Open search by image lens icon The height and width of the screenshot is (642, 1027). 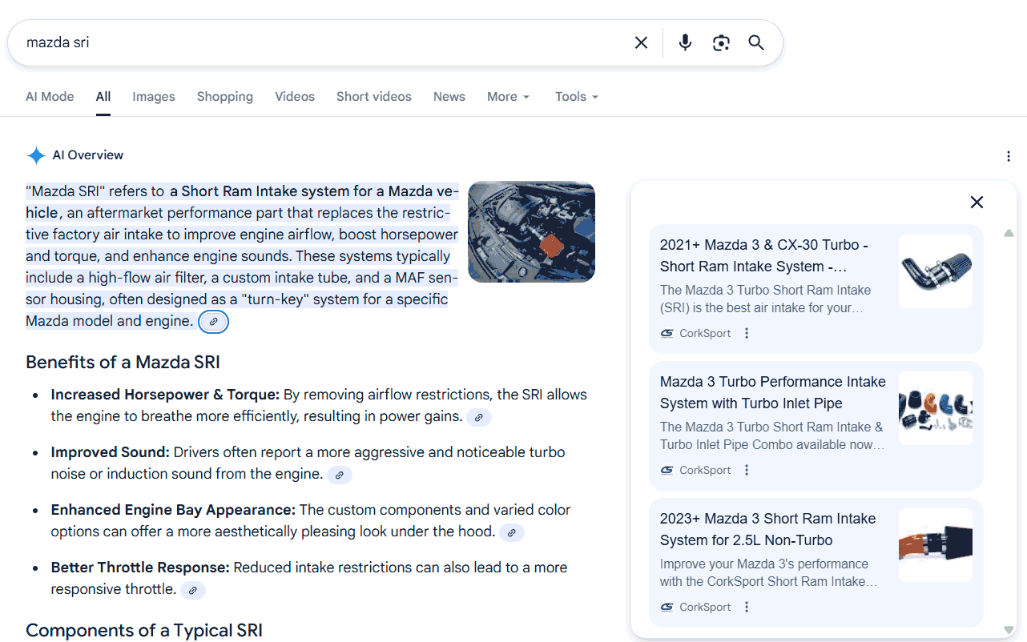pos(721,43)
